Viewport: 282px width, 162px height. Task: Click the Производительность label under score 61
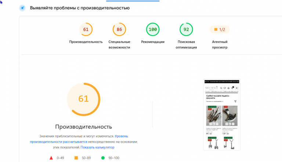tap(86, 42)
